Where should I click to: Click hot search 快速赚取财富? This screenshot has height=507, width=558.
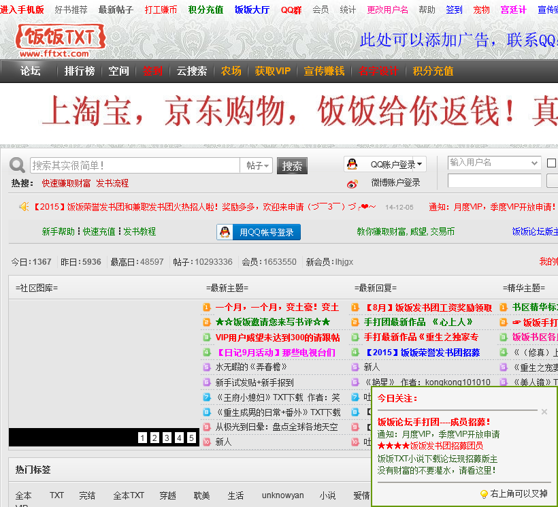point(66,183)
